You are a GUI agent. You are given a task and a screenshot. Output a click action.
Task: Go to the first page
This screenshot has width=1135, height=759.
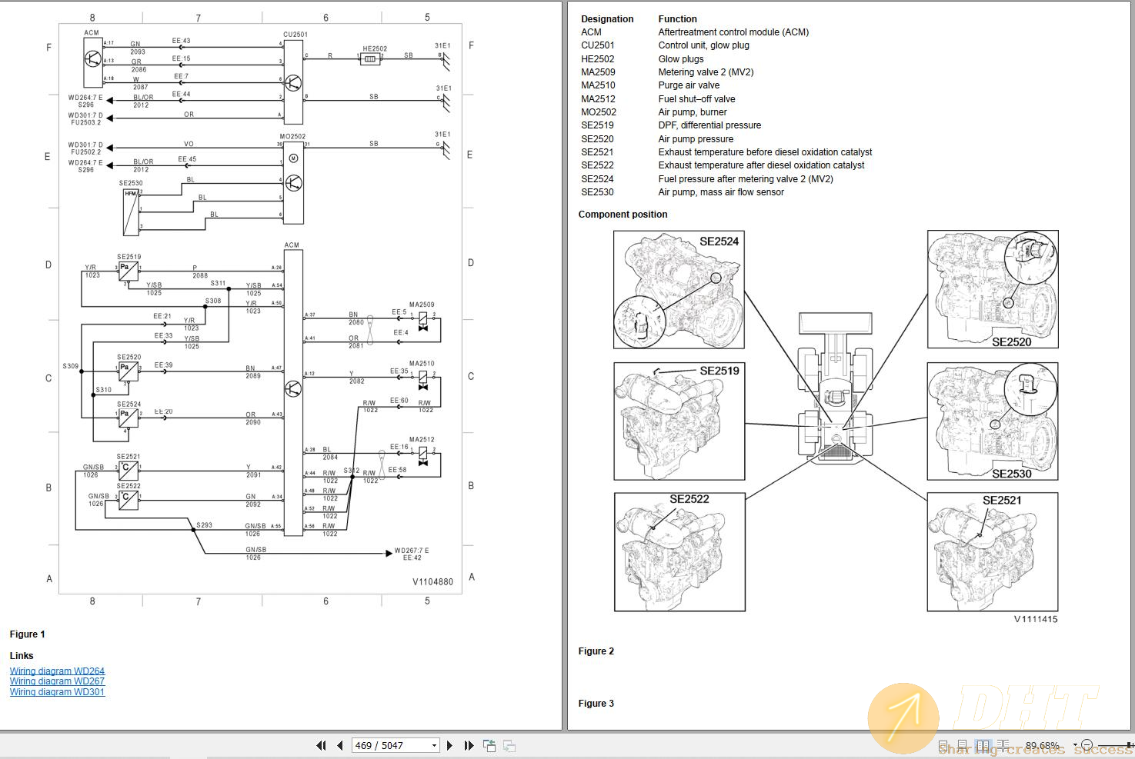[x=321, y=745]
